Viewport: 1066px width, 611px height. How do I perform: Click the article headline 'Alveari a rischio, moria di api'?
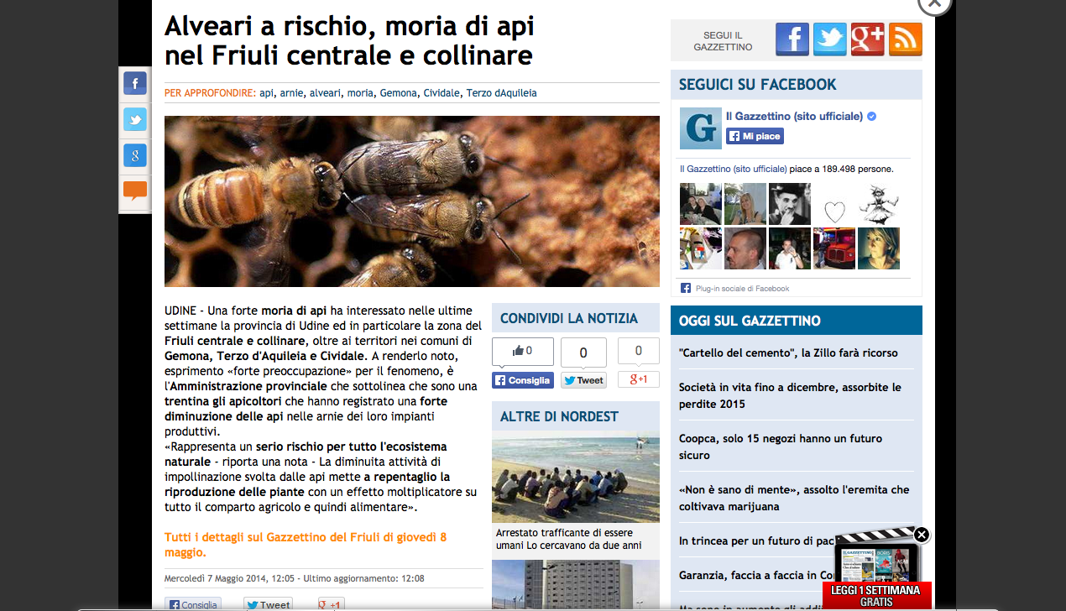[x=349, y=41]
